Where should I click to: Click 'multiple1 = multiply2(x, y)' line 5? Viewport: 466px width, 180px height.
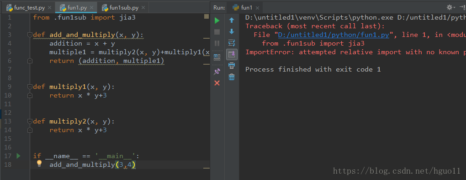130,52
